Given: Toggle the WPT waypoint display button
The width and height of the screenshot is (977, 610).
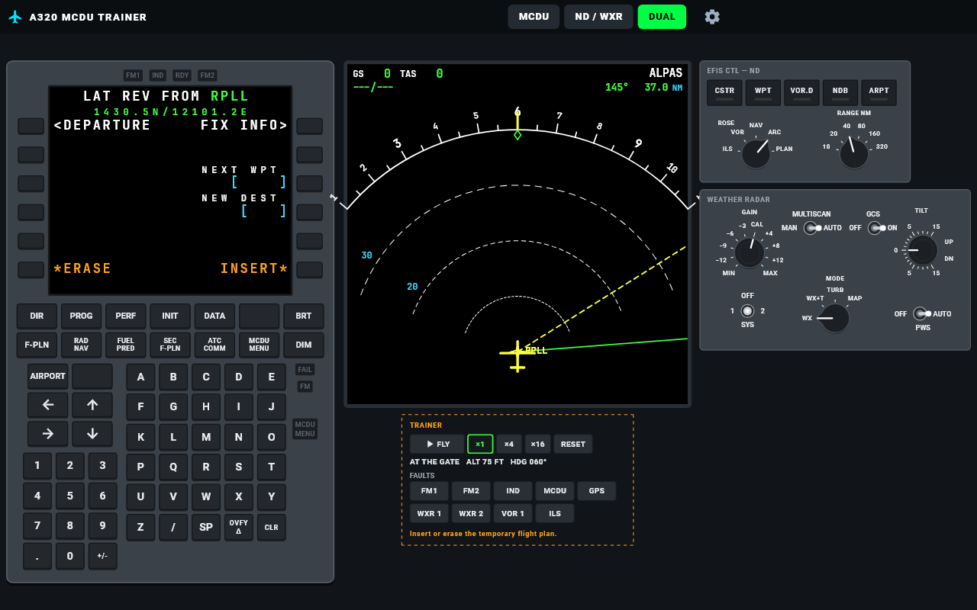Looking at the screenshot, I should pos(763,93).
